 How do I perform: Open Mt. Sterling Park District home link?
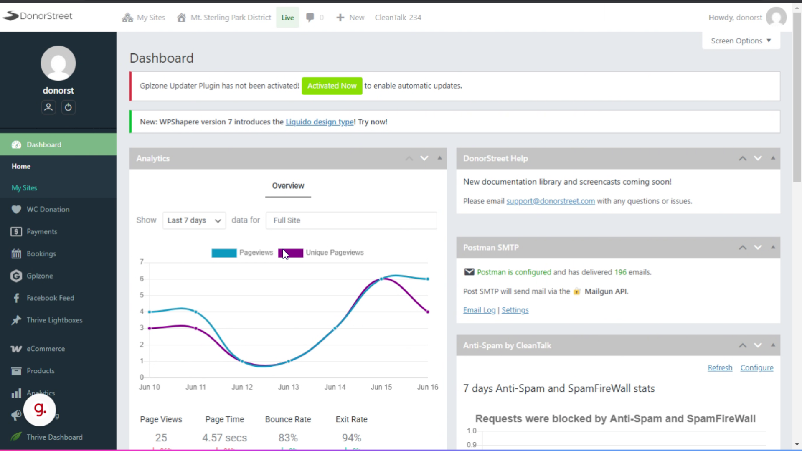(x=224, y=18)
